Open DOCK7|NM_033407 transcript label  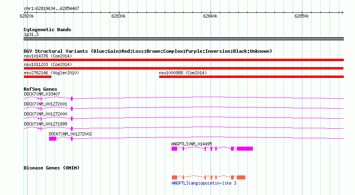click(x=42, y=94)
